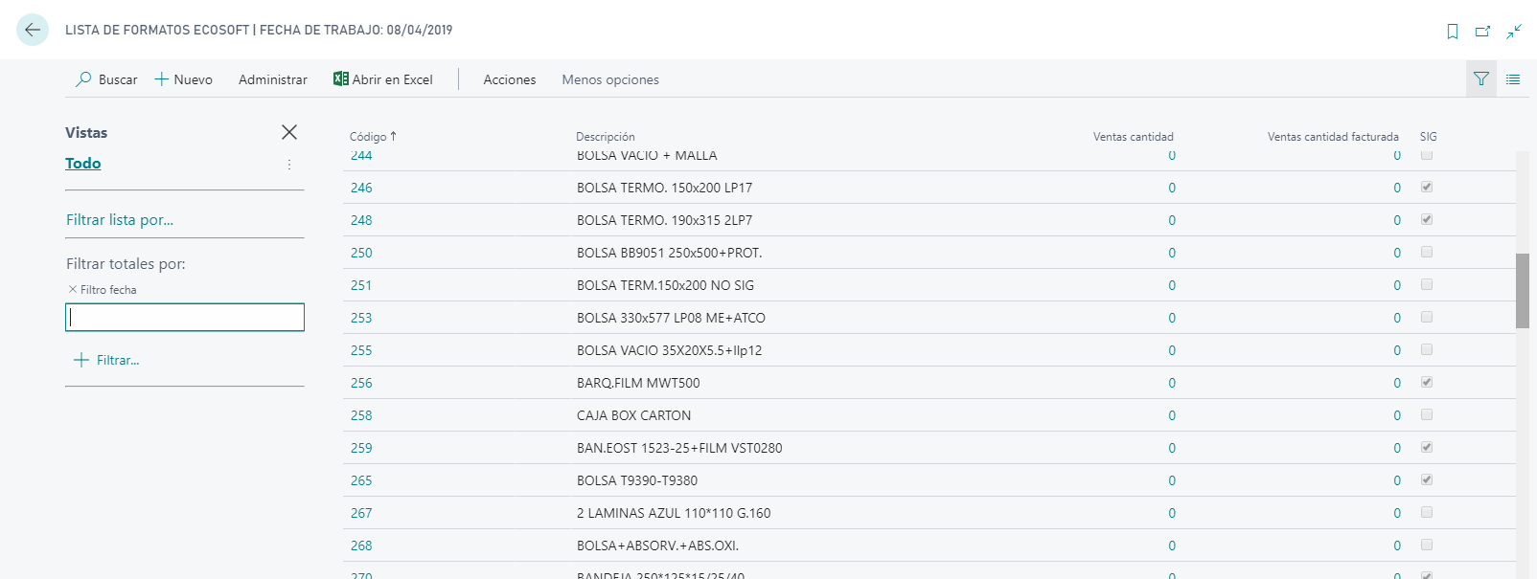Click Abrir en Excel
This screenshot has height=579, width=1537.
382,79
